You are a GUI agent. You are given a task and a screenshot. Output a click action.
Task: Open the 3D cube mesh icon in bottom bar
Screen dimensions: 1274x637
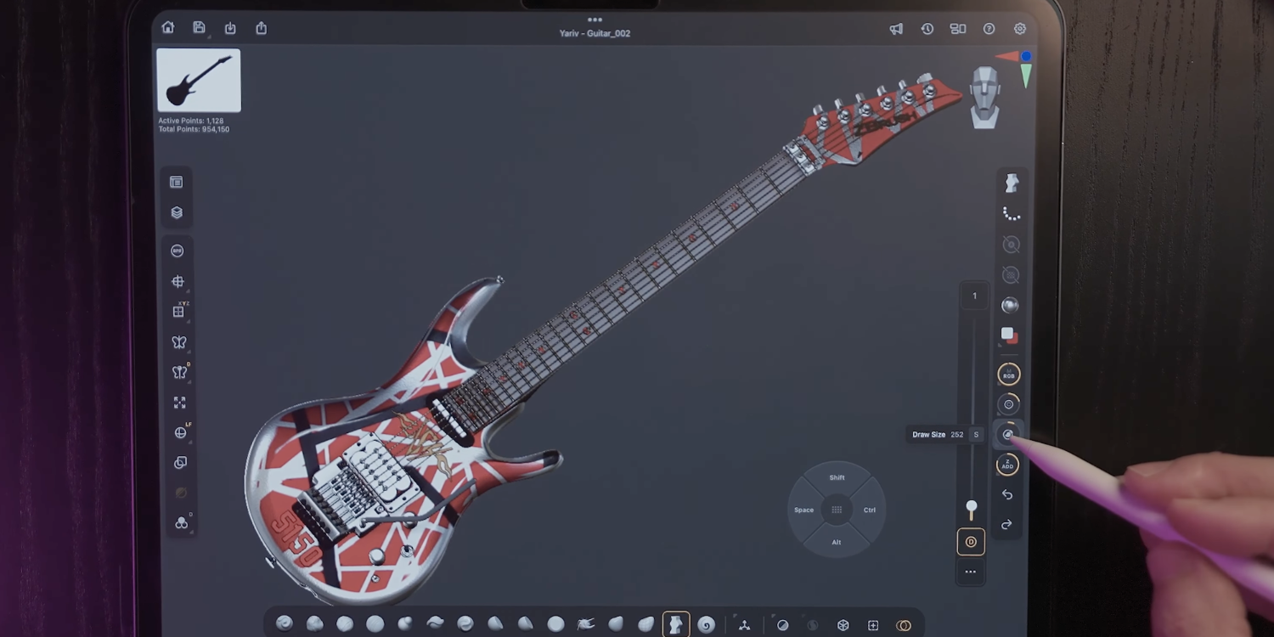(x=843, y=625)
